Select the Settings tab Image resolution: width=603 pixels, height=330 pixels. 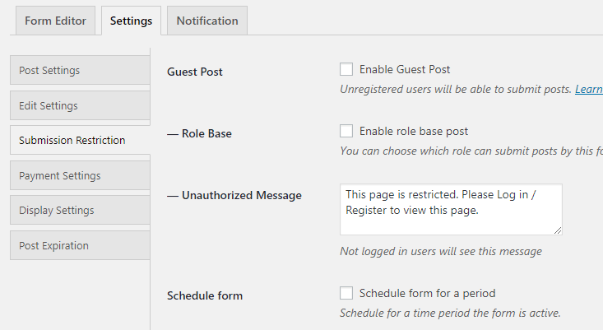pyautogui.click(x=131, y=21)
